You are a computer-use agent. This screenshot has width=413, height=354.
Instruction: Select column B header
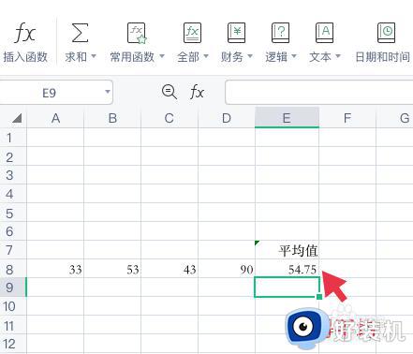[x=112, y=118]
